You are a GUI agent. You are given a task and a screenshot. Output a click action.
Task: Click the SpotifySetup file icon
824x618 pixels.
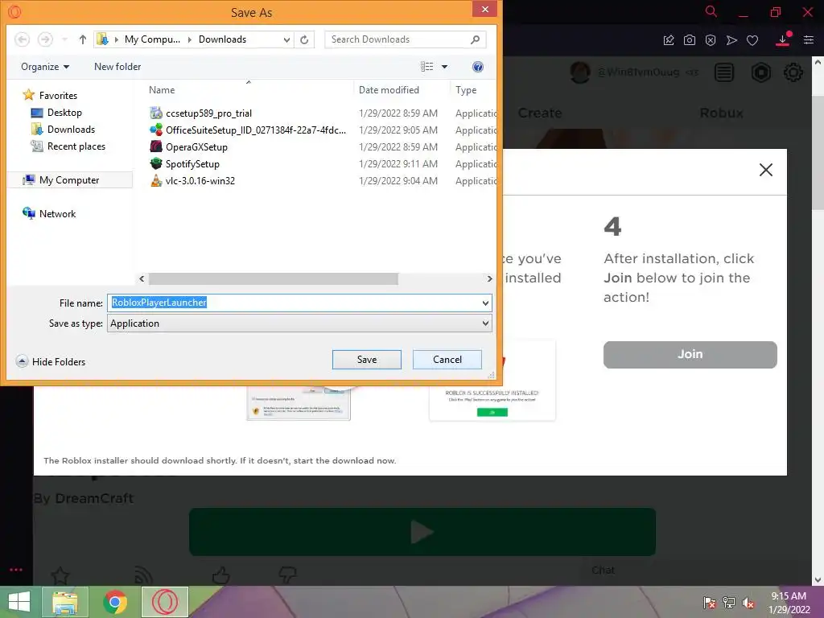pos(156,163)
